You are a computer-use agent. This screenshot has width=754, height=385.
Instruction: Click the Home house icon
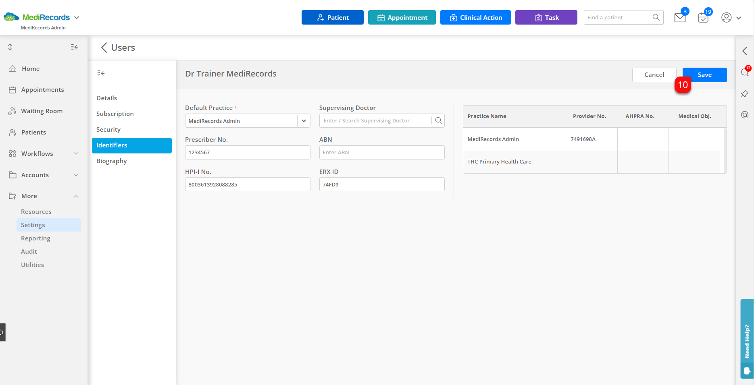click(x=12, y=68)
